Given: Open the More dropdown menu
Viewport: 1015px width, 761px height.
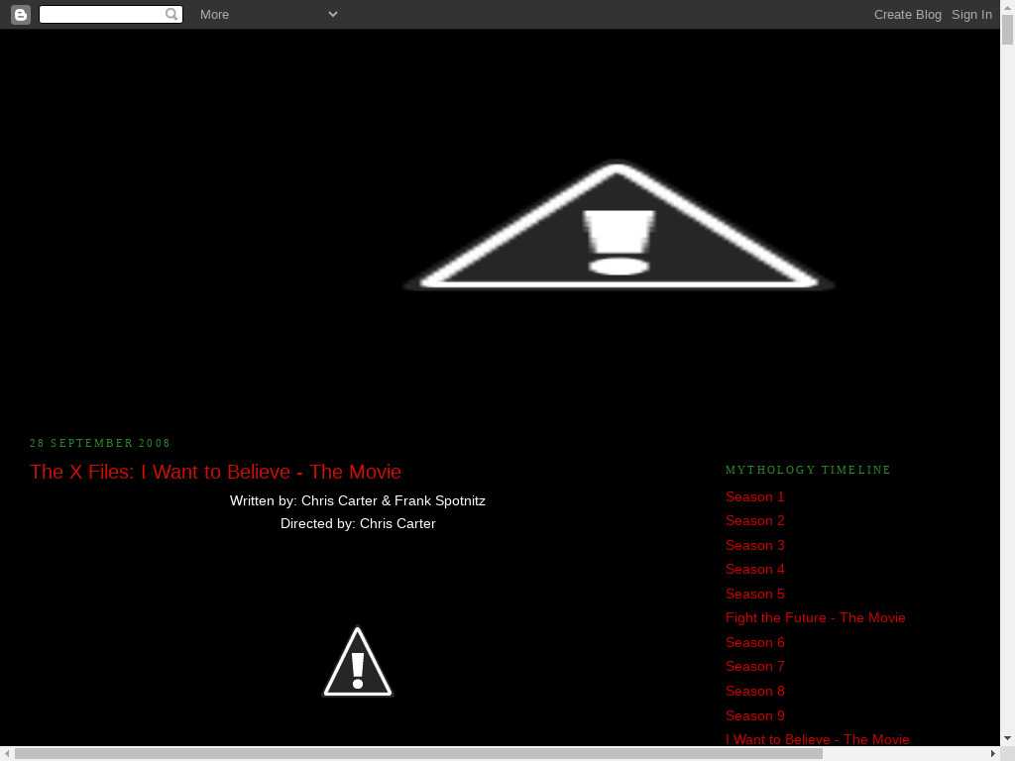Looking at the screenshot, I should point(269,14).
